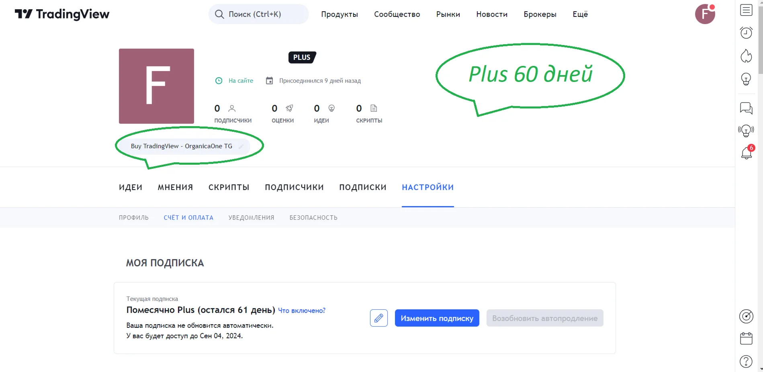Image resolution: width=763 pixels, height=372 pixels.
Task: Switch to the МНЕНИЯ tab
Action: coord(176,187)
